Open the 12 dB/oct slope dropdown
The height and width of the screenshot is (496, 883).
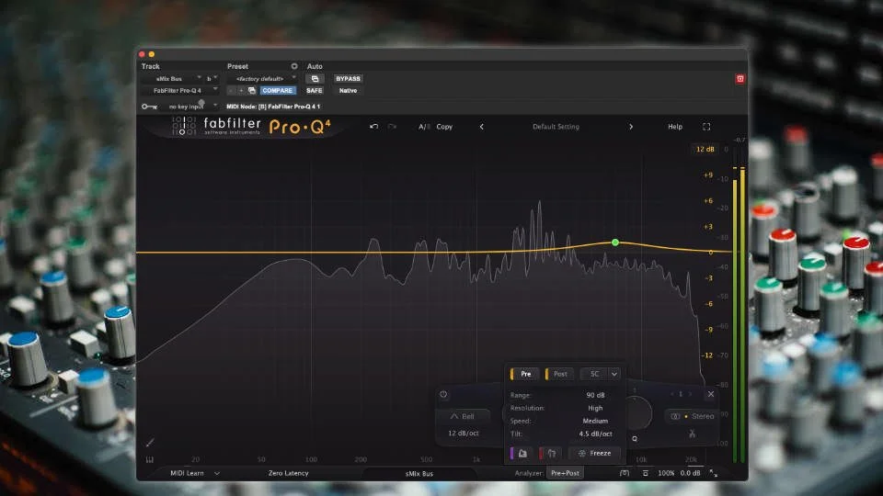pyautogui.click(x=463, y=433)
